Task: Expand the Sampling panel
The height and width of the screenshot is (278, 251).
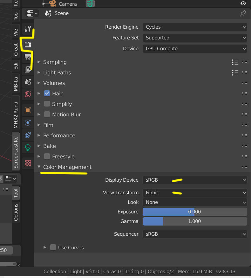Action: point(55,62)
